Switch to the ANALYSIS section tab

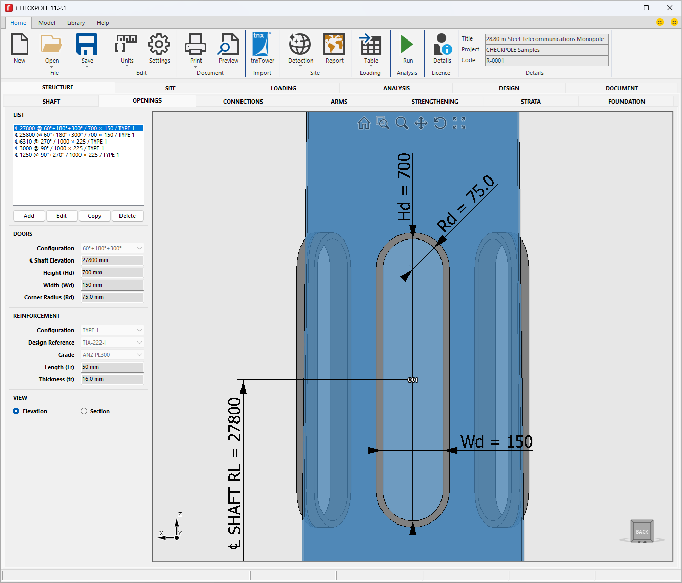tap(396, 88)
